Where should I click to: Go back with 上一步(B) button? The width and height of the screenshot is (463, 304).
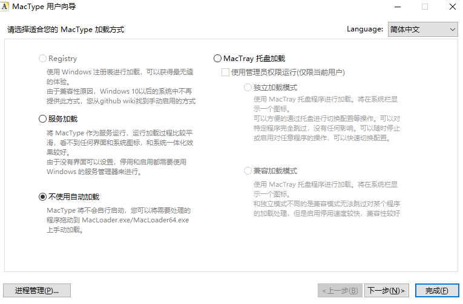(x=340, y=291)
